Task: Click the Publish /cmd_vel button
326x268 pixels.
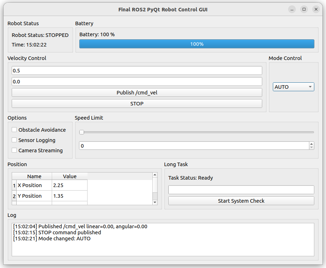Action: pos(137,92)
